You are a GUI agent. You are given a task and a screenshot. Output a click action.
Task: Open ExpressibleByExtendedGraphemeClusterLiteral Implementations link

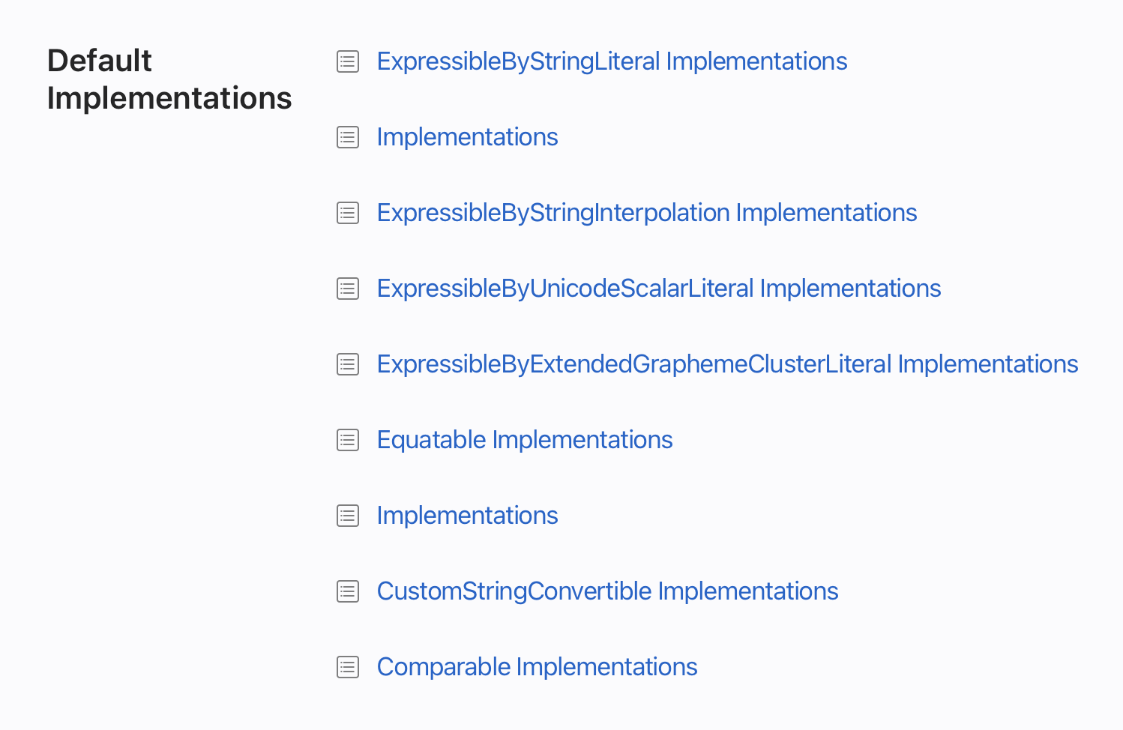(x=727, y=364)
